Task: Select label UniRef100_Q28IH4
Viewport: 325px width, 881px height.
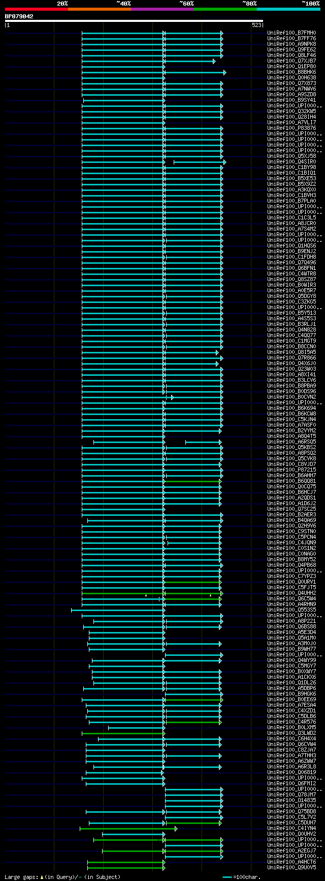Action: (x=291, y=117)
